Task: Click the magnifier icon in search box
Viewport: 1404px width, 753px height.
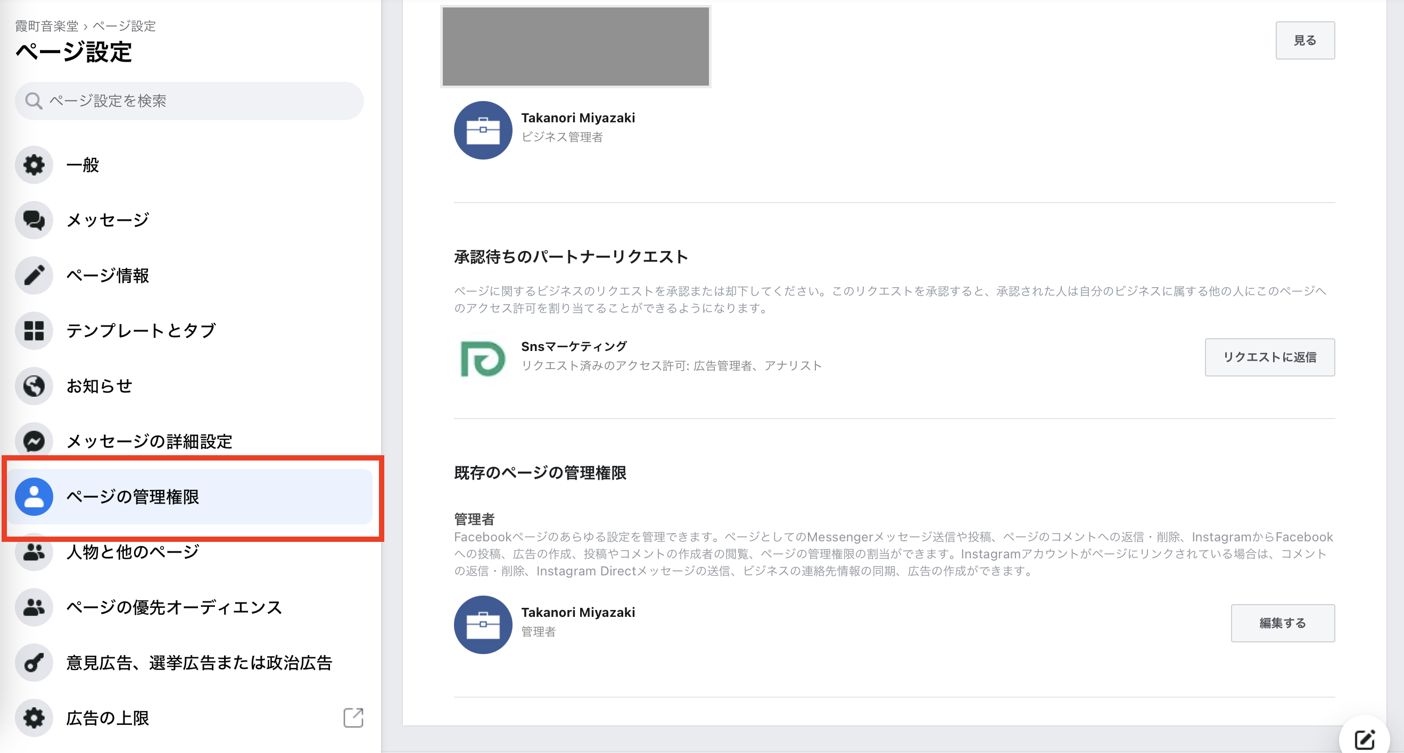Action: [34, 101]
